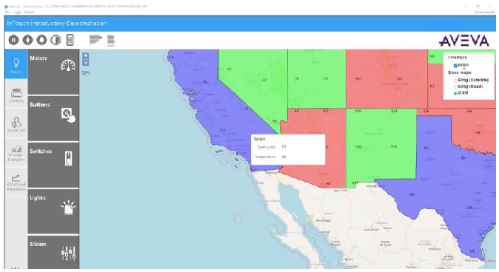Open the Special menu
This screenshot has height=272, width=499.
pos(29,12)
